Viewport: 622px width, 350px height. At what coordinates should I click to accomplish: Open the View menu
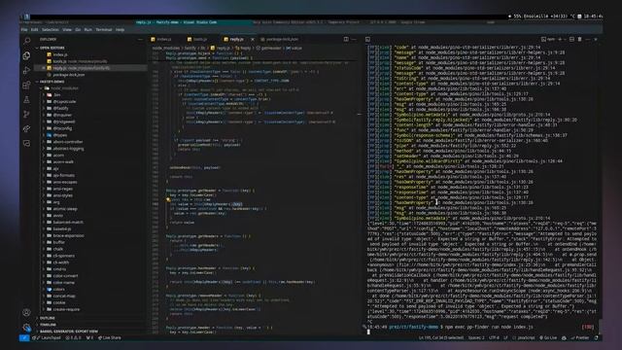coord(67,30)
